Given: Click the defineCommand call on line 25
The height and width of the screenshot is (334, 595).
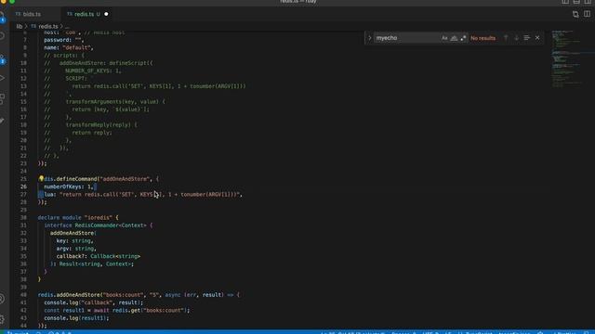Looking at the screenshot, I should (76, 179).
